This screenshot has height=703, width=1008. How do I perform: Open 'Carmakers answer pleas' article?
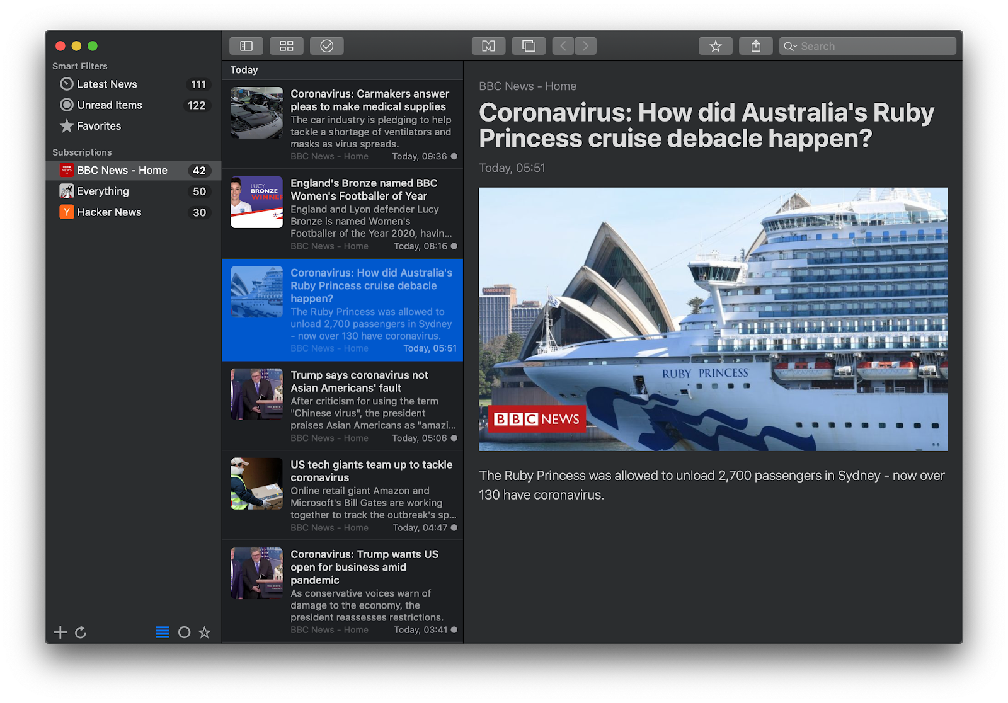pyautogui.click(x=343, y=124)
